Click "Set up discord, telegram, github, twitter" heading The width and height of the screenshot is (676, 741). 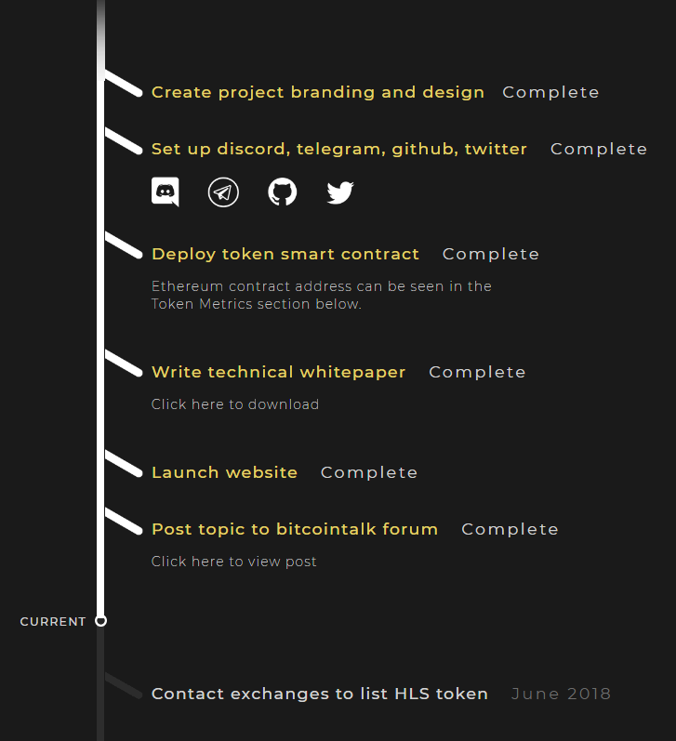(x=339, y=149)
